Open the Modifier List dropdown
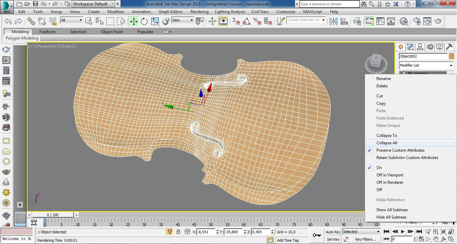The image size is (457, 244). [x=426, y=65]
